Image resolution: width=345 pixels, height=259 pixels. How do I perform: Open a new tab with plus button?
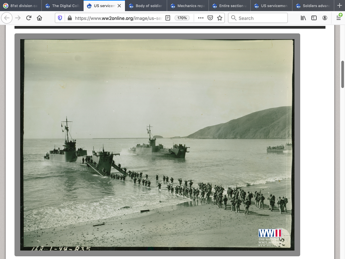click(x=339, y=6)
